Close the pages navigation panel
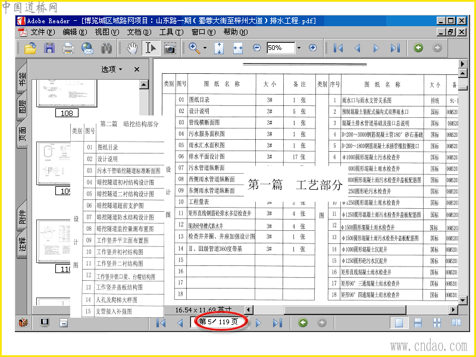 137,70
